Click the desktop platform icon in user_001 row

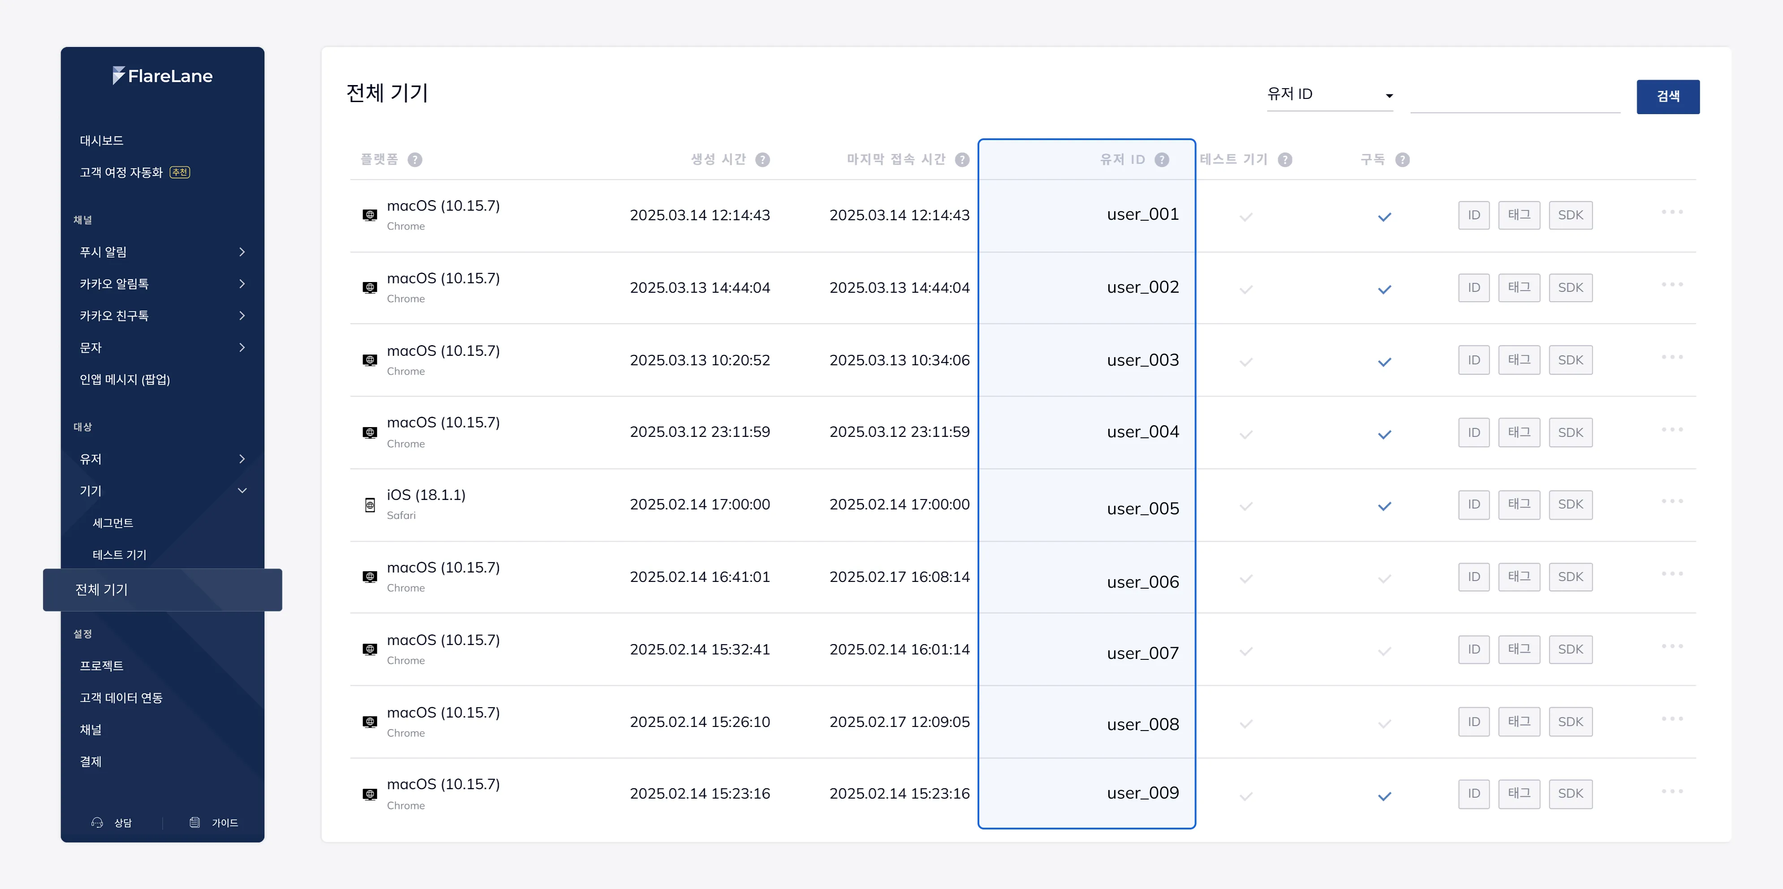pyautogui.click(x=370, y=215)
